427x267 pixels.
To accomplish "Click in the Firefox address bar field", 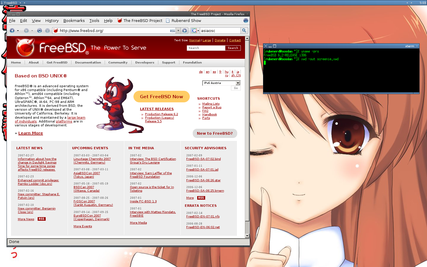I will [x=114, y=31].
